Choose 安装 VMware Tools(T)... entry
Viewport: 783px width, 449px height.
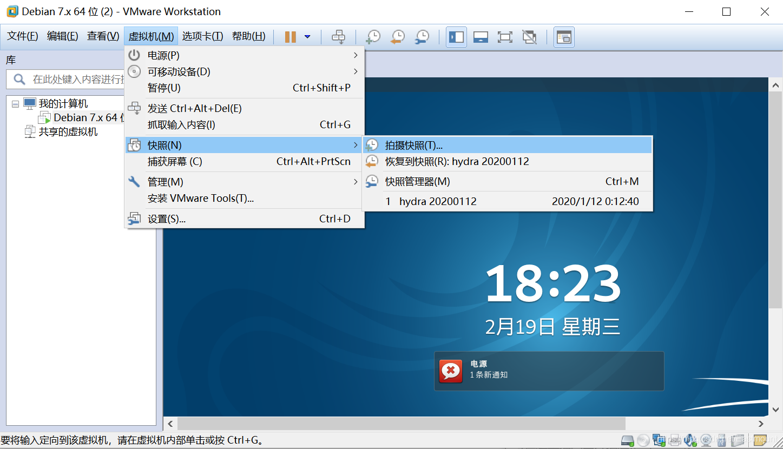point(245,198)
